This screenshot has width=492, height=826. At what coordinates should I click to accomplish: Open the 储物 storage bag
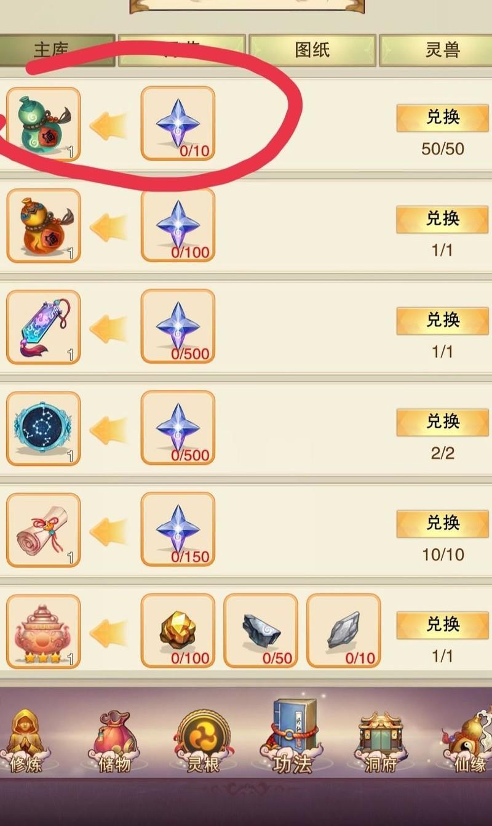pos(115,742)
